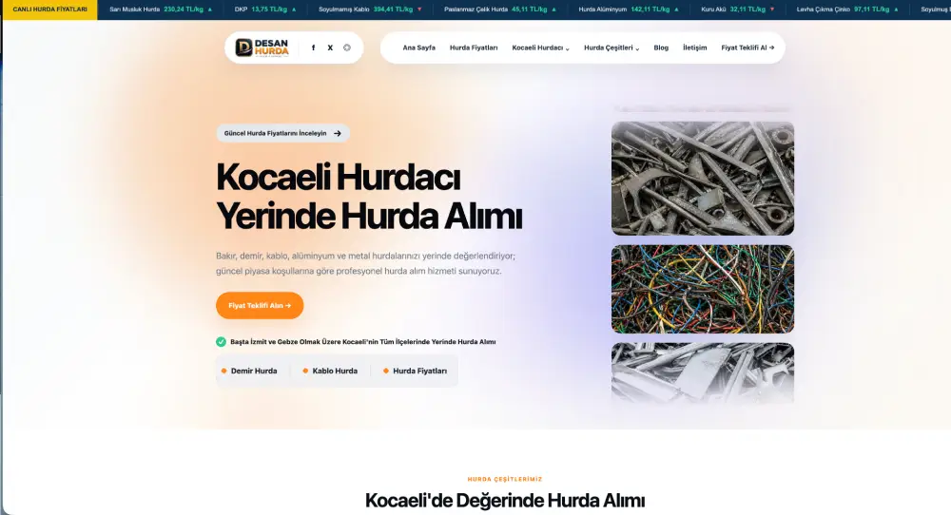Open the third round social icon in header

tap(347, 48)
